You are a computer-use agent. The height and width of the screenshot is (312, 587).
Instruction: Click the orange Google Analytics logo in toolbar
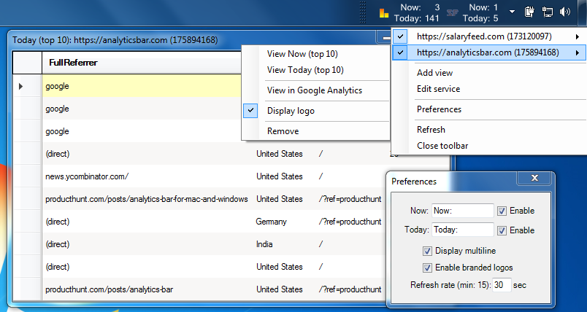(x=384, y=13)
